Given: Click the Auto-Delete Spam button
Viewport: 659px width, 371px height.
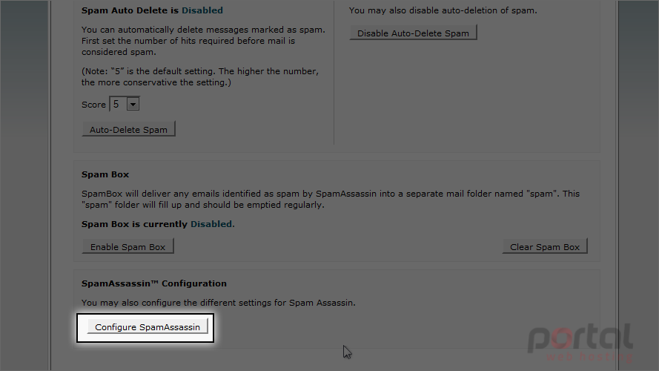Looking at the screenshot, I should coord(128,130).
